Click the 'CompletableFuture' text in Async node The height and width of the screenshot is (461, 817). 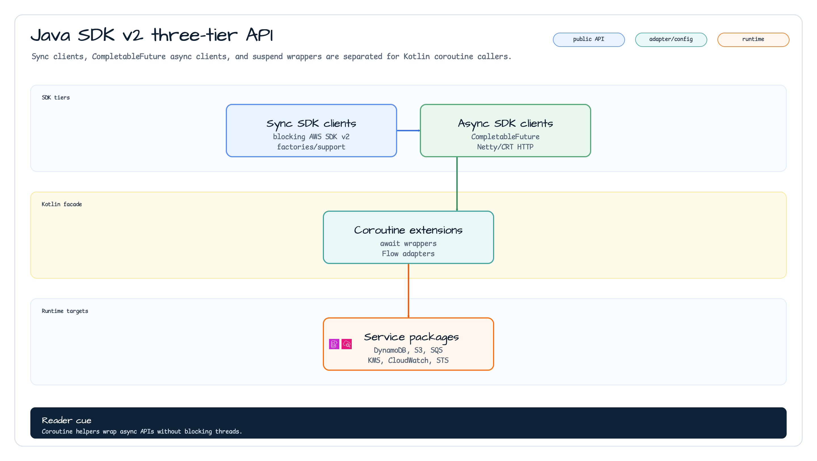click(506, 137)
